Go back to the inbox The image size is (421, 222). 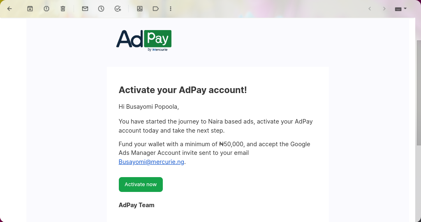(10, 9)
